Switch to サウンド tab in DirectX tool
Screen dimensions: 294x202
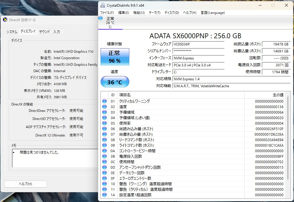pos(44,32)
